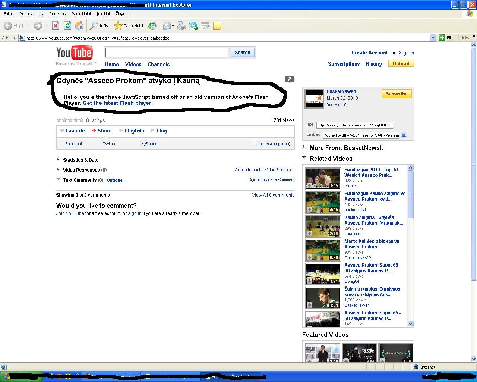Click the Print icon in toolbar
Viewport: 477px width, 382px height.
click(181, 26)
